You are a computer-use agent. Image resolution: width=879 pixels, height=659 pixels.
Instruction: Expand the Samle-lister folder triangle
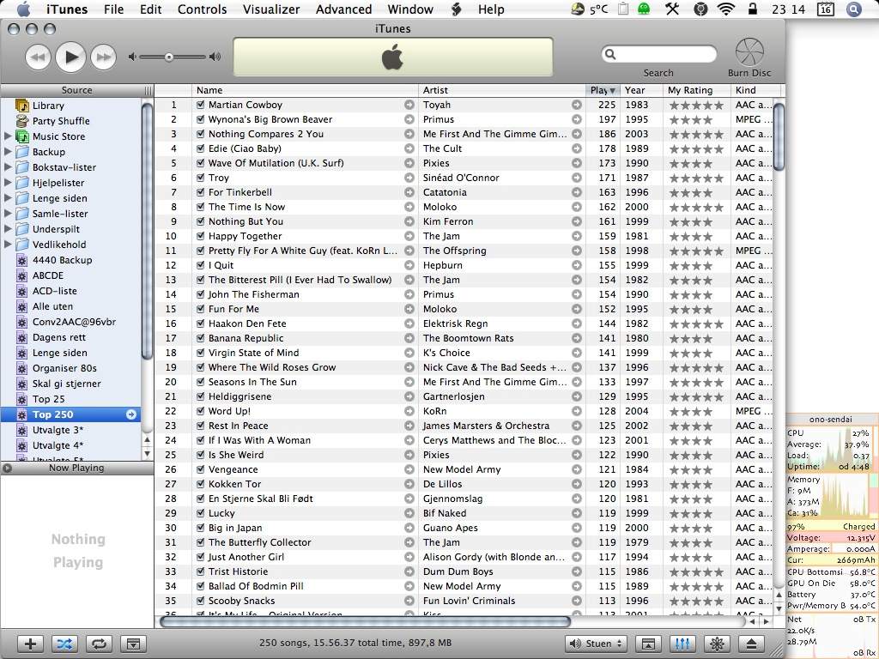[x=8, y=213]
